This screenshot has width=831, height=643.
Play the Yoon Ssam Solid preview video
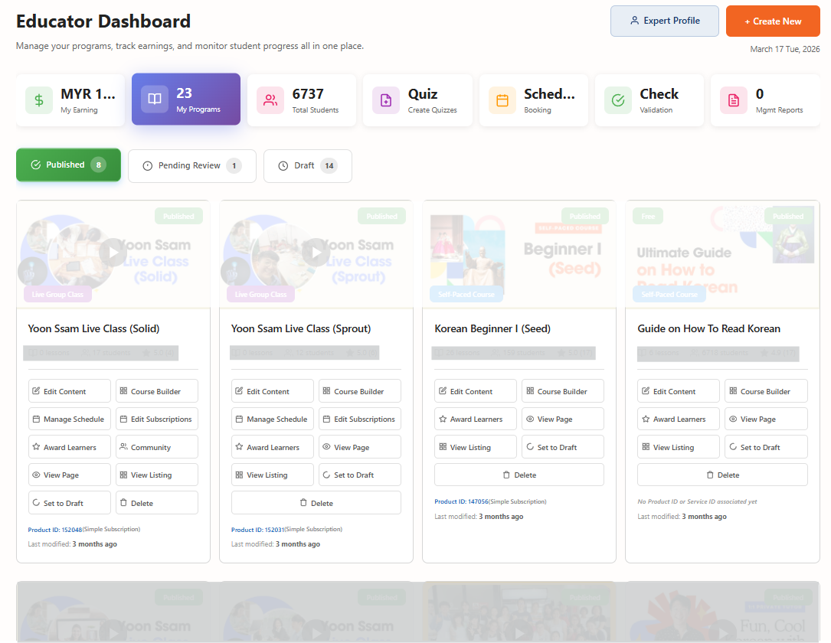tap(113, 253)
